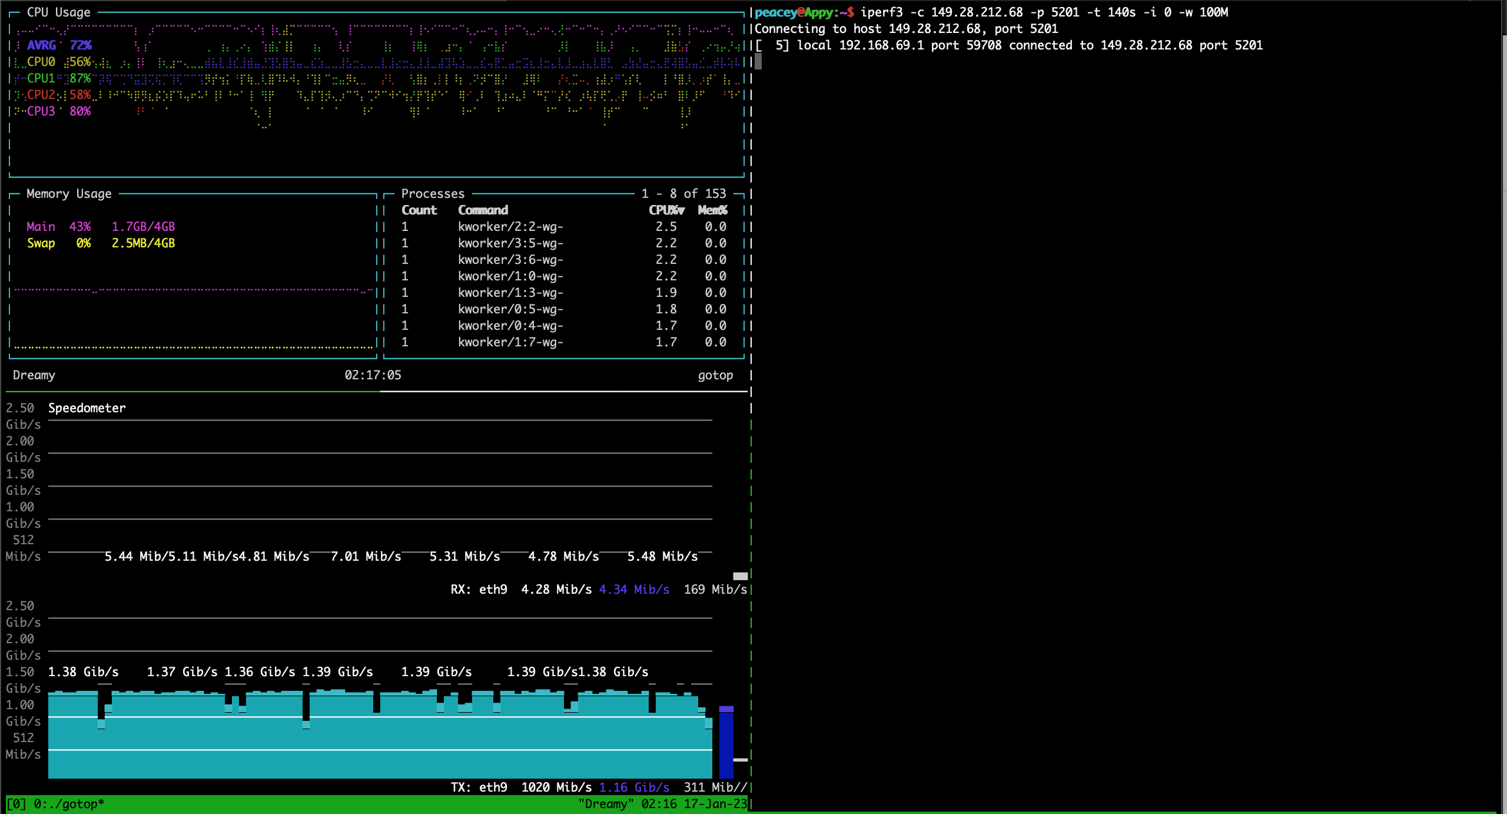Screen dimensions: 1507x814
Task: Click the 1.37 Gib/s TX graph label
Action: [x=182, y=672]
